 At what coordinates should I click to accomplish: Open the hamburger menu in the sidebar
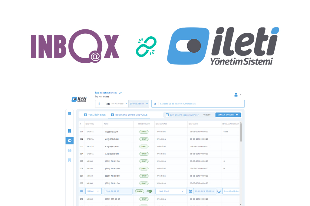(x=69, y=114)
